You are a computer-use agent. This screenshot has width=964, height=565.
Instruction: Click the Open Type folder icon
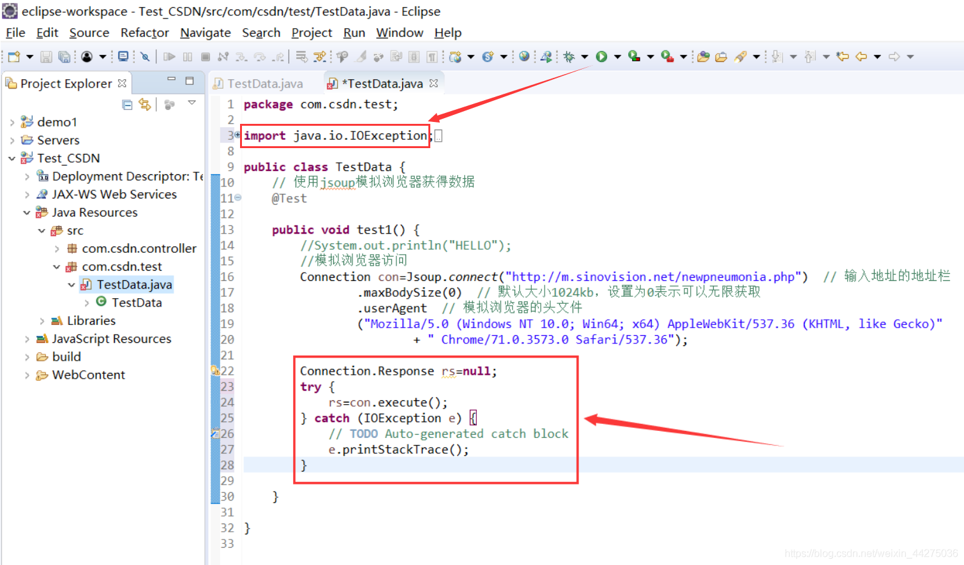[704, 57]
